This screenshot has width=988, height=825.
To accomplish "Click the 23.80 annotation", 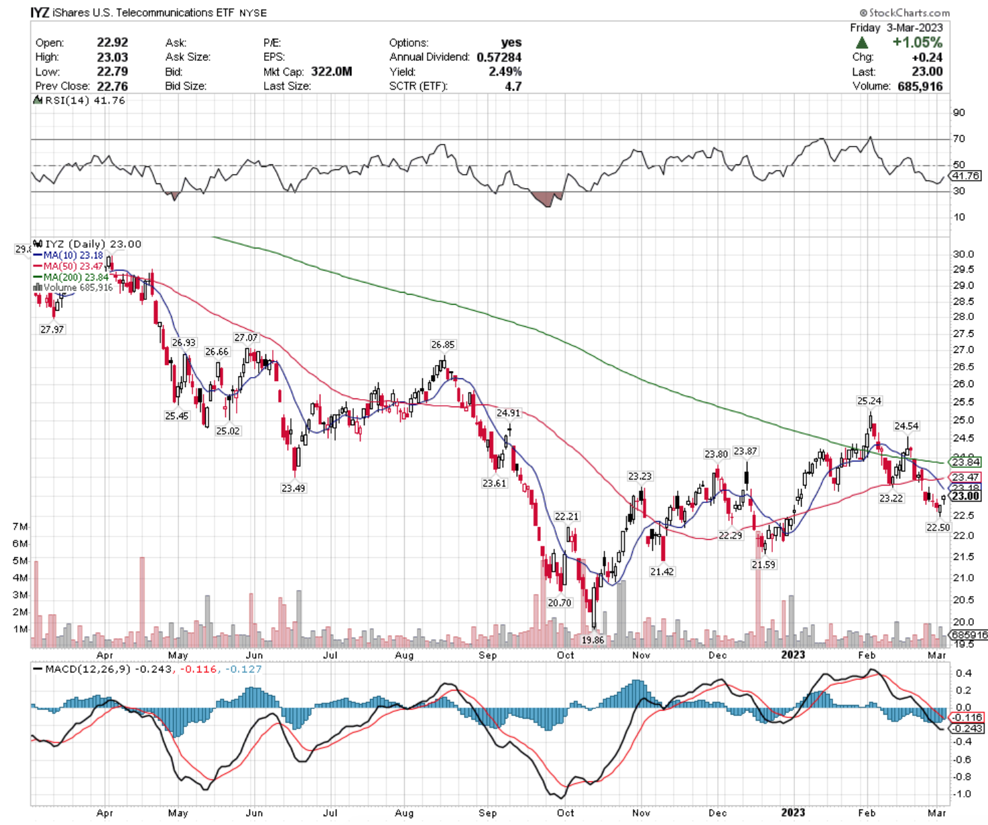I will pos(716,454).
